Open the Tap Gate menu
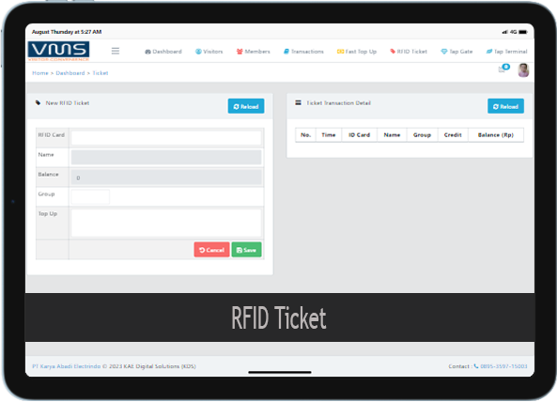This screenshot has width=557, height=402. point(456,52)
